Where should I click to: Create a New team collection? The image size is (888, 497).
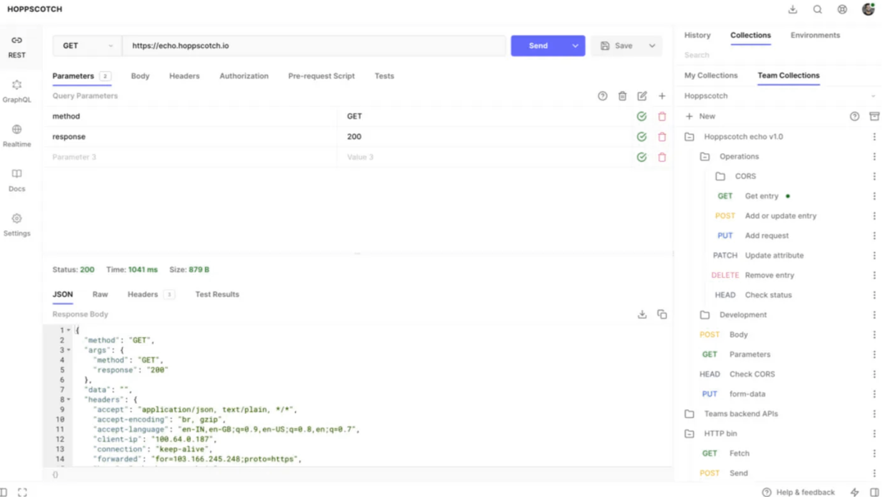coord(700,116)
